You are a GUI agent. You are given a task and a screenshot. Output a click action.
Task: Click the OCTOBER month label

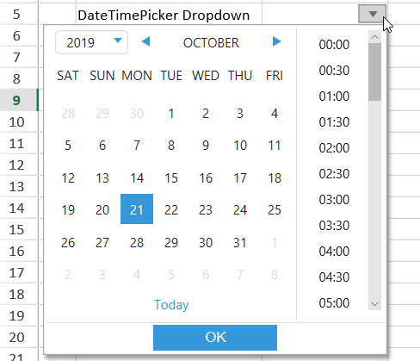click(211, 43)
